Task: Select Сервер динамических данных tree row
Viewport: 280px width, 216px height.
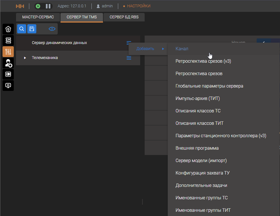Action: point(59,43)
